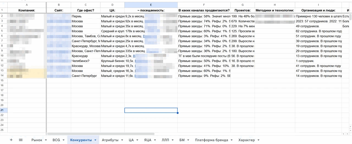Screen dimensions: 352x144
Task: Select column E header
Action: coord(151,5)
